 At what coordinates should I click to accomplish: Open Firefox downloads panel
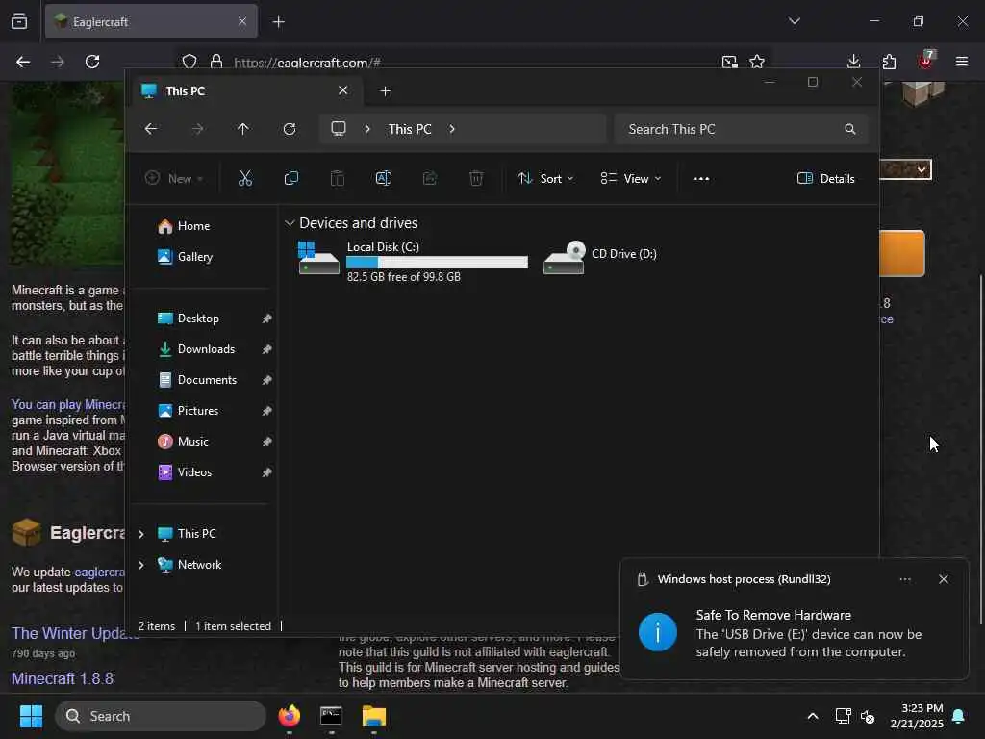(854, 62)
